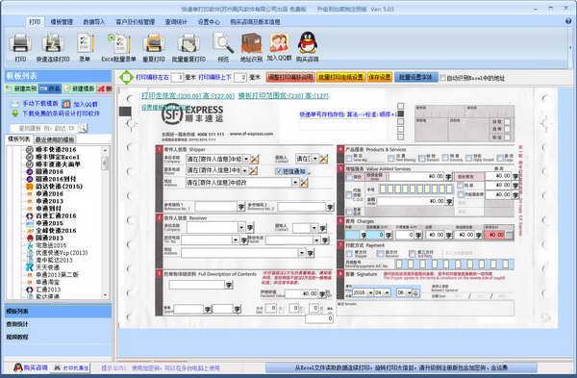Click the 加入QQ群 toolbar icon

point(279,43)
